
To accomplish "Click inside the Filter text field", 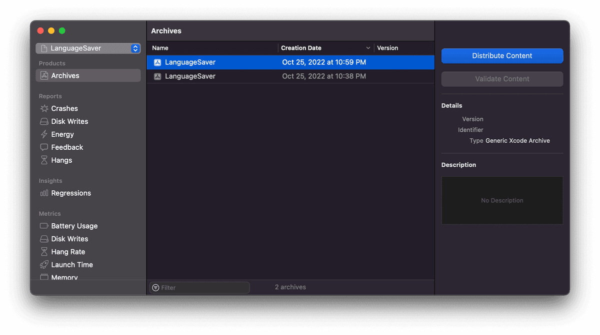I will pyautogui.click(x=199, y=288).
